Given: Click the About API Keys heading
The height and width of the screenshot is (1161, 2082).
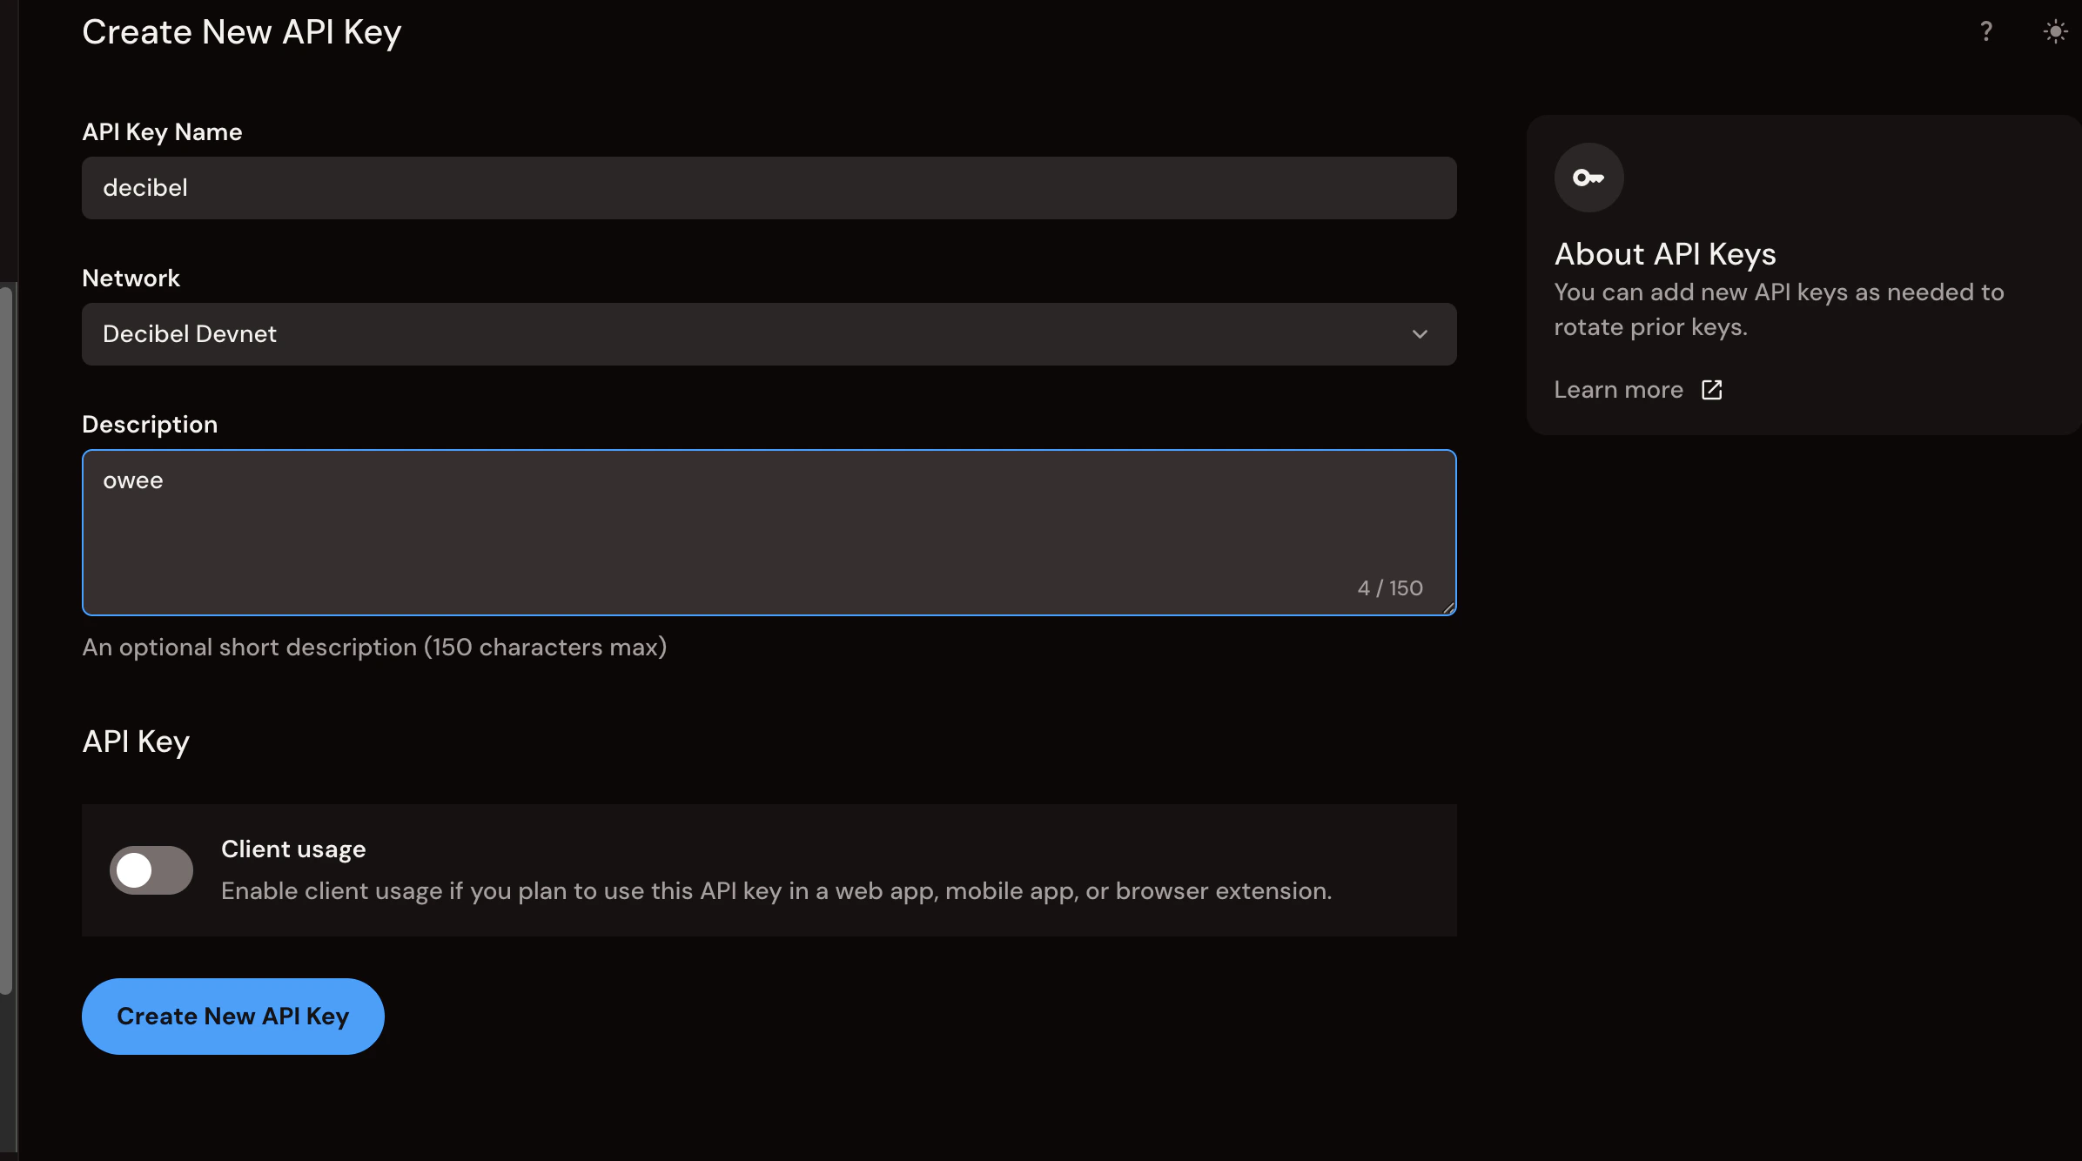Looking at the screenshot, I should pyautogui.click(x=1665, y=253).
